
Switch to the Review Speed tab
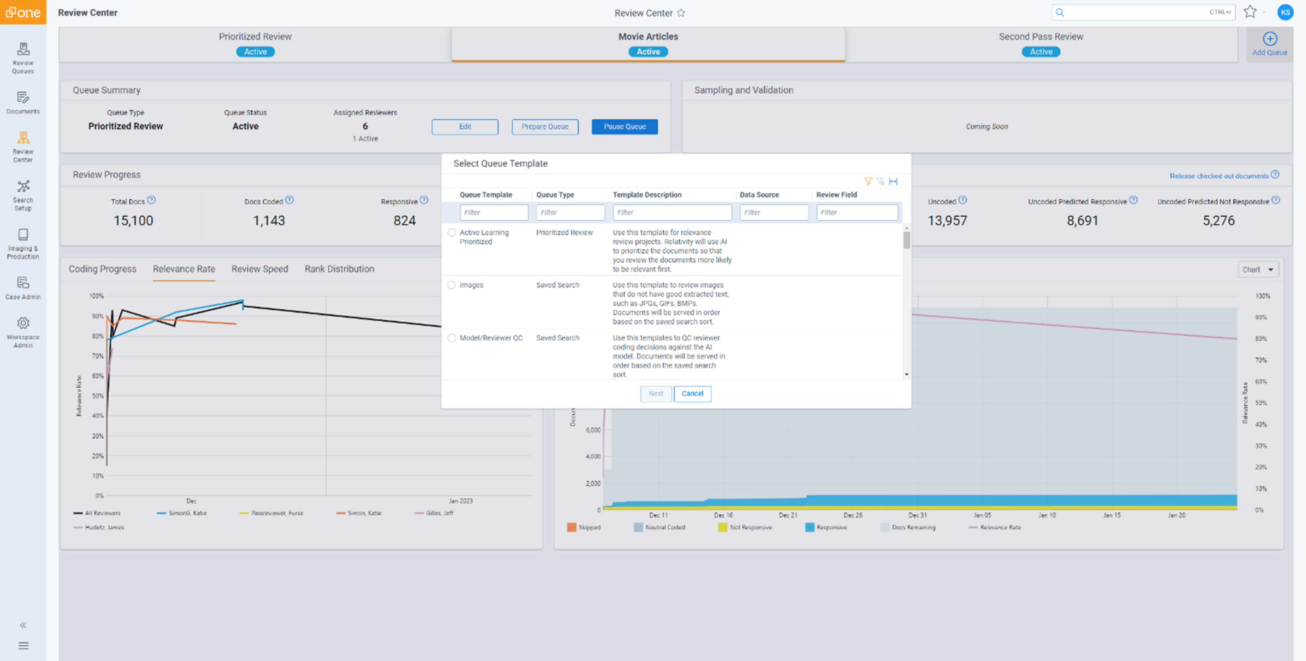[x=259, y=268]
